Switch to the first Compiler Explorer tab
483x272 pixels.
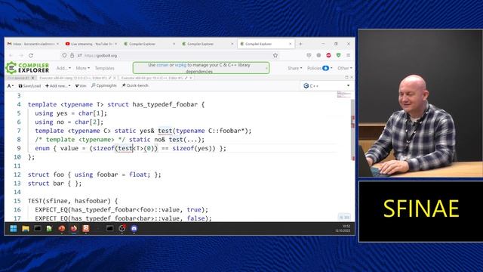(x=149, y=44)
